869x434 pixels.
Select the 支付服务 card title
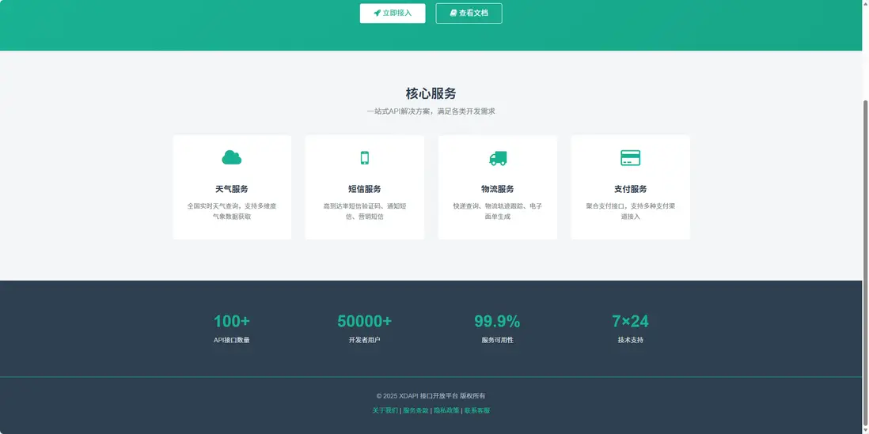tap(631, 189)
